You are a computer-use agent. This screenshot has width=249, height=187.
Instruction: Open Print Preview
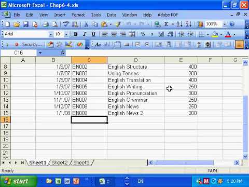coord(55,24)
